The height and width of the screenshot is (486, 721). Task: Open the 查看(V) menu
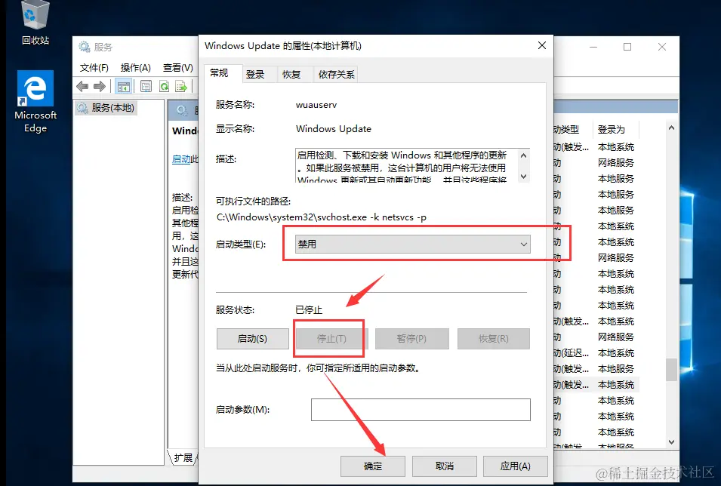[178, 68]
